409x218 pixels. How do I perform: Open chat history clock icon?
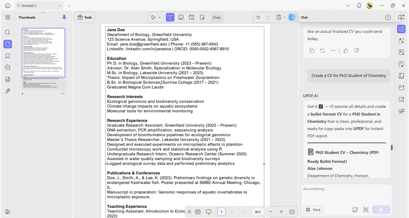point(388,17)
